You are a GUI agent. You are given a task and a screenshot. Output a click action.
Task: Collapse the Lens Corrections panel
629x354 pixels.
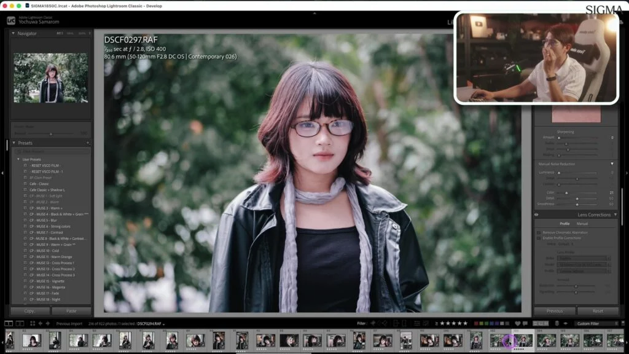click(615, 214)
